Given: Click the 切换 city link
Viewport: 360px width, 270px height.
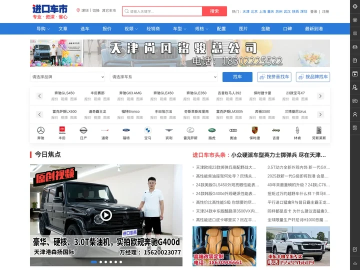Looking at the screenshot, I should [96, 10].
